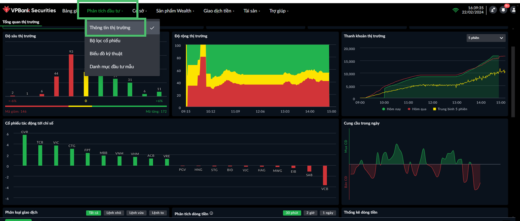Select Bộ lọc cổ phiếu menu item
The image size is (520, 221).
105,41
